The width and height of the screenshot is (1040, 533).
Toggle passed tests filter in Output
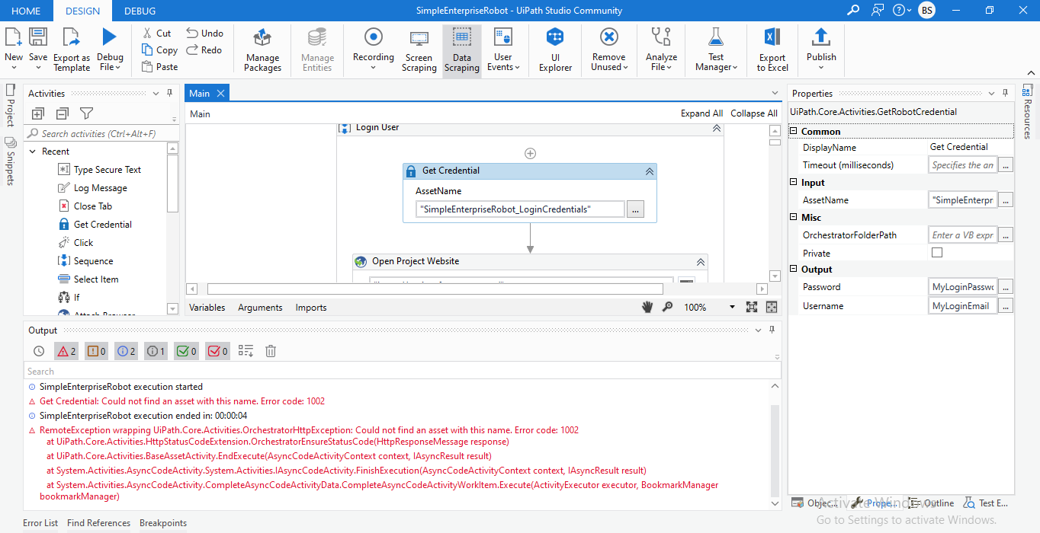pyautogui.click(x=187, y=351)
